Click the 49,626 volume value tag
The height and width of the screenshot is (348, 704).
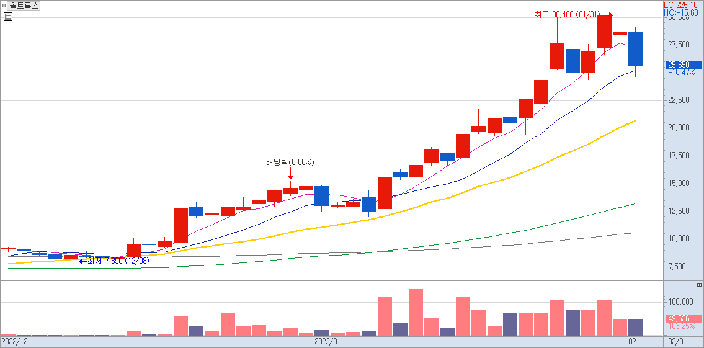click(x=683, y=318)
